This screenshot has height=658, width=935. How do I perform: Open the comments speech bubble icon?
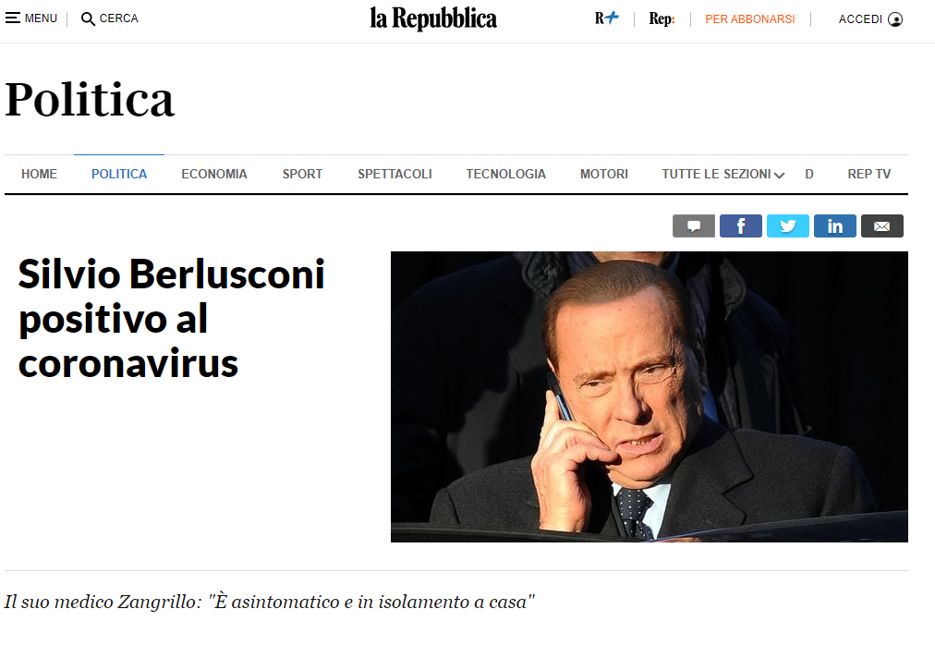pyautogui.click(x=694, y=226)
